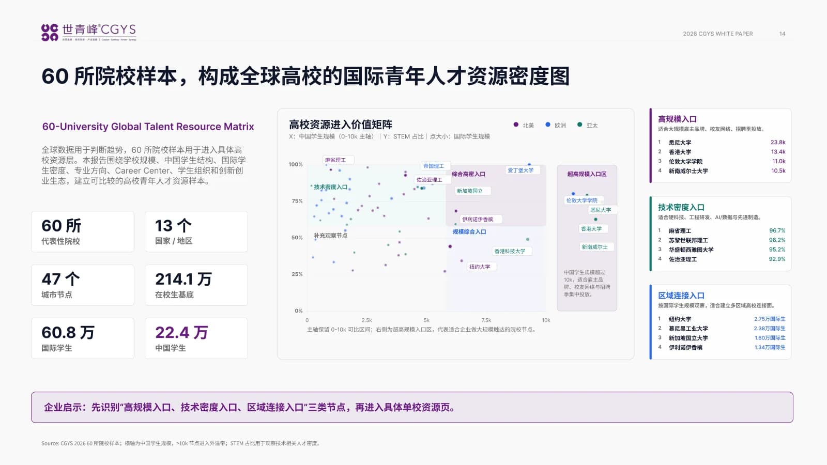Click the purple 北美 legend dot
The width and height of the screenshot is (827, 465).
[x=516, y=125]
